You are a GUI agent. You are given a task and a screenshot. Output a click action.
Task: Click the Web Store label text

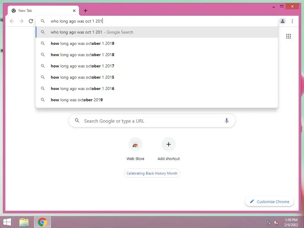[135, 159]
